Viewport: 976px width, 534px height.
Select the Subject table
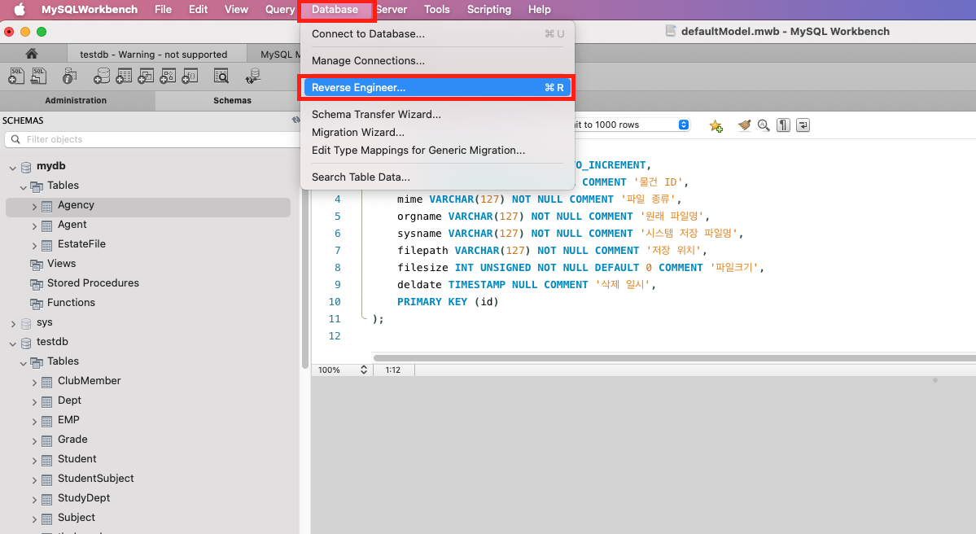[77, 517]
